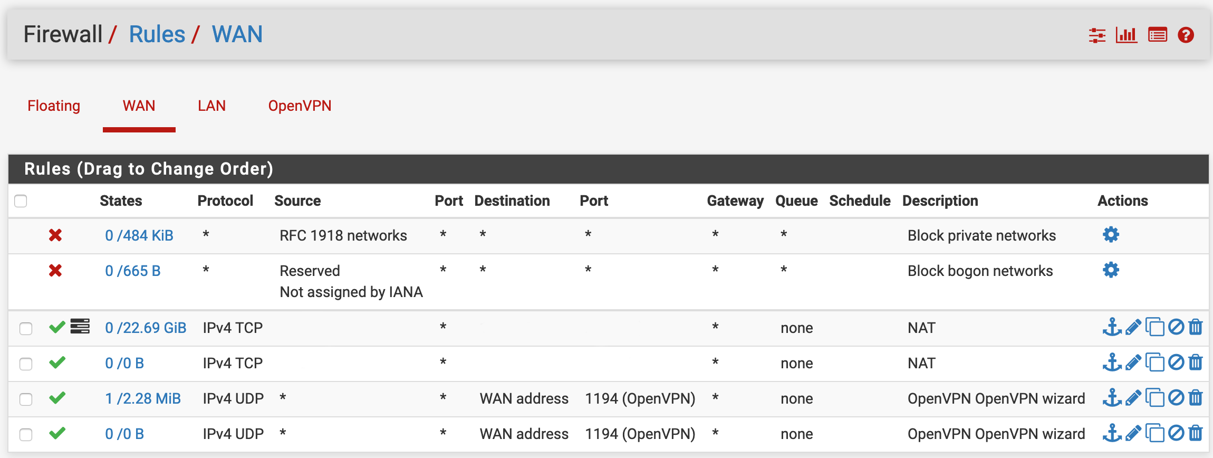1213x458 pixels.
Task: Check the box for 22.69 GiB NAT rule
Action: [x=26, y=328]
